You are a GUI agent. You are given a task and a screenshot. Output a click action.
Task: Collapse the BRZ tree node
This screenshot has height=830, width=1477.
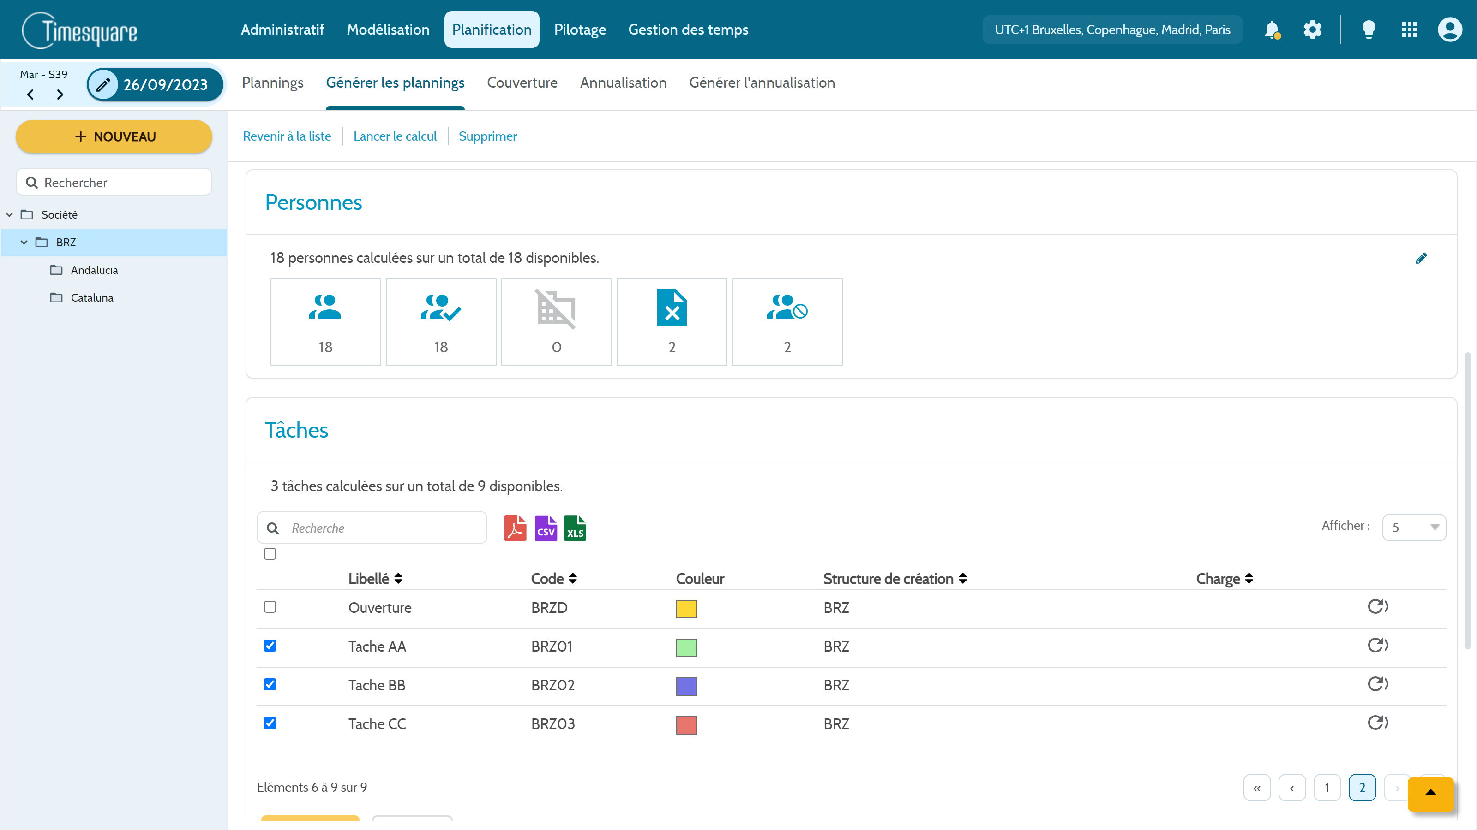point(24,243)
